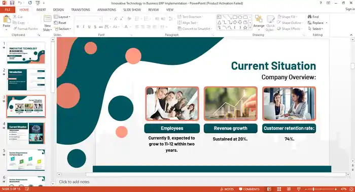Toggle text Shadow formatting
Viewport: 355px width, 192px height.
click(95, 27)
